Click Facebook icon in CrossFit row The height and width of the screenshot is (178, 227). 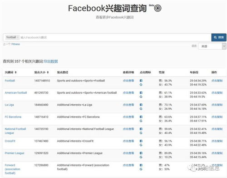click(141, 141)
